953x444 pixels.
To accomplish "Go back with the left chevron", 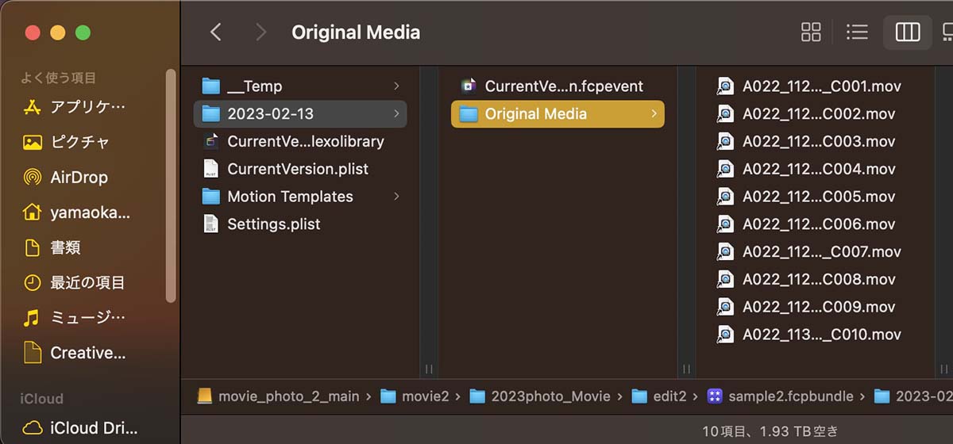I will 215,32.
